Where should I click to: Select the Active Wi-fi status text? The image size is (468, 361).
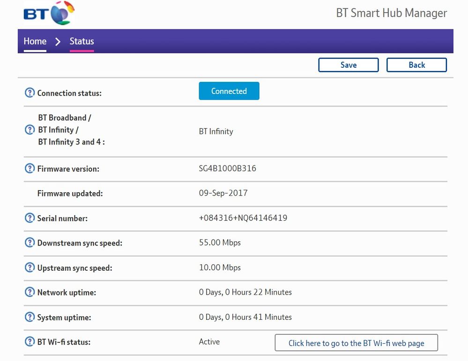pyautogui.click(x=209, y=342)
